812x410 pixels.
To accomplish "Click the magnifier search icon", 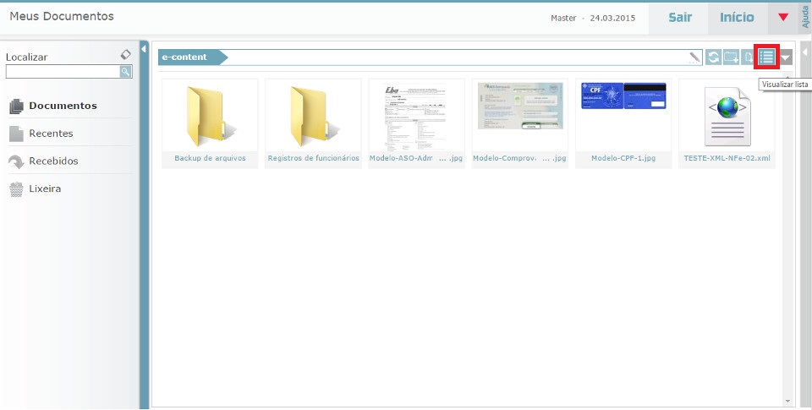I will tap(126, 72).
